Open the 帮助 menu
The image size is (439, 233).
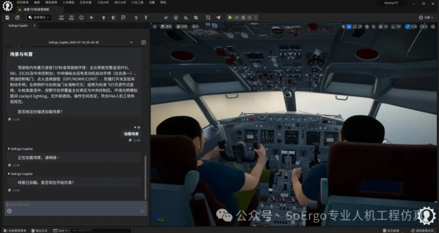[x=163, y=2]
